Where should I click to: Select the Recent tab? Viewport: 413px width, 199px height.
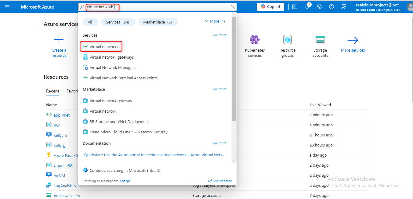click(x=53, y=91)
